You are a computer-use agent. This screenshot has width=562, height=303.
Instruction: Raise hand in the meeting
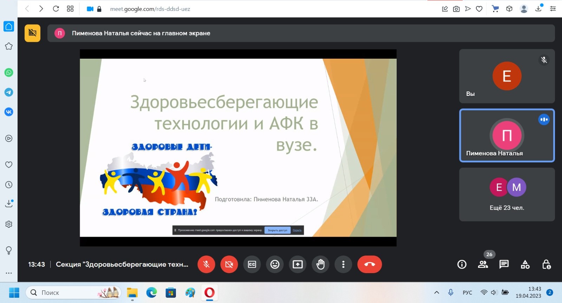point(320,264)
